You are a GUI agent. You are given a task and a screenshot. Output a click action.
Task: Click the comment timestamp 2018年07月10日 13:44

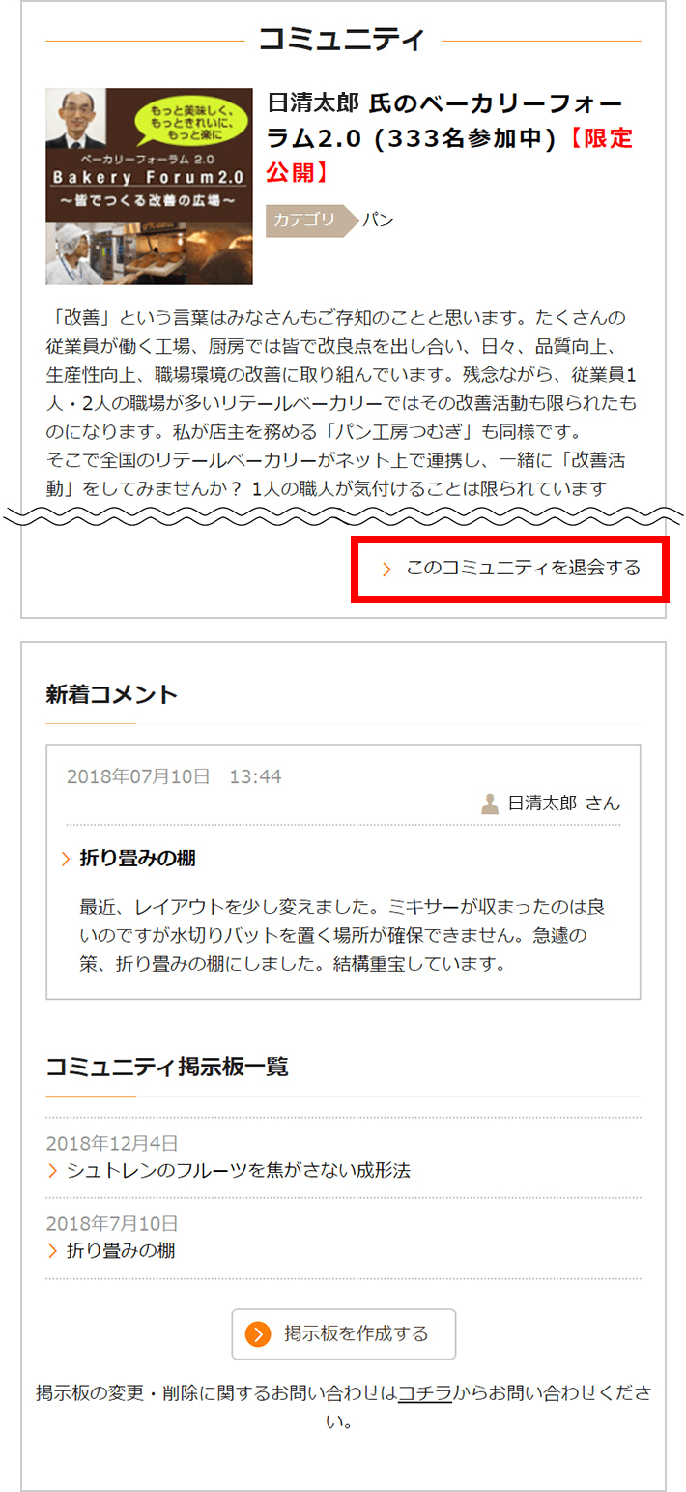click(x=174, y=776)
